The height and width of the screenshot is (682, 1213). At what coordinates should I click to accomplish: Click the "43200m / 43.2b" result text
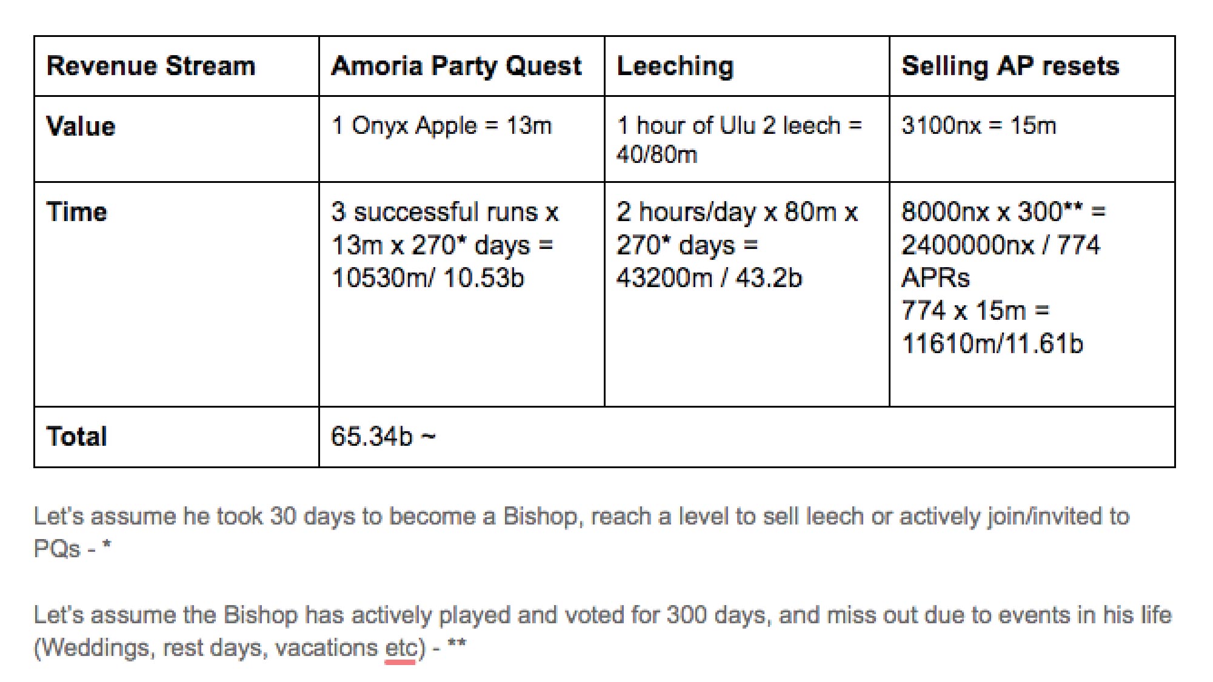pyautogui.click(x=709, y=278)
